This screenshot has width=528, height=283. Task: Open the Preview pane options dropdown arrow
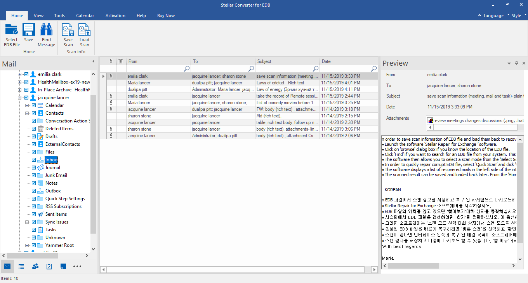pyautogui.click(x=509, y=63)
